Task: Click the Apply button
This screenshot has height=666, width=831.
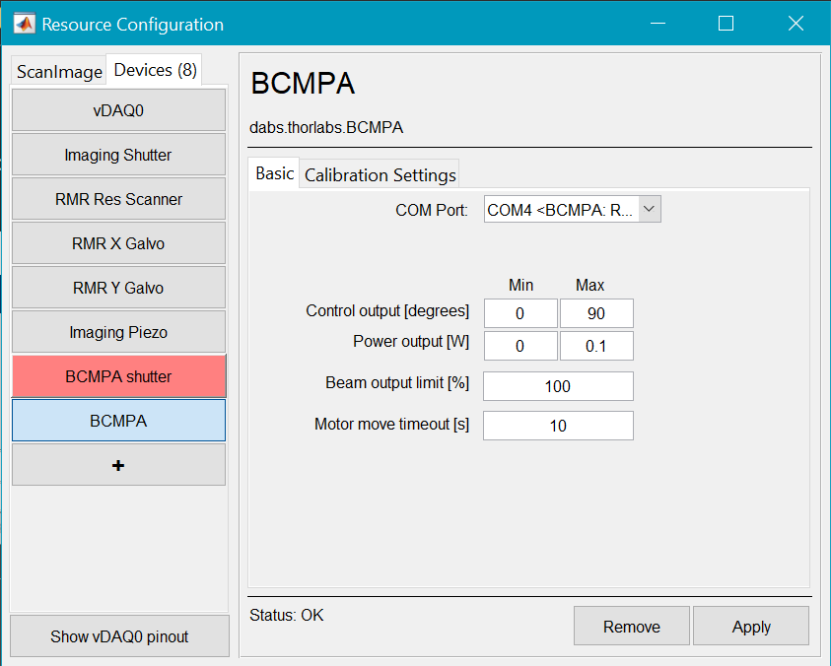Action: (x=750, y=627)
